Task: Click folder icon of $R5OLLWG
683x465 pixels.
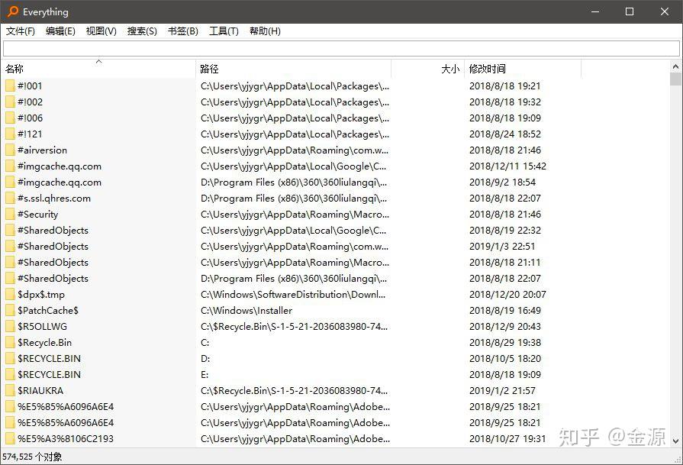Action: pos(10,326)
